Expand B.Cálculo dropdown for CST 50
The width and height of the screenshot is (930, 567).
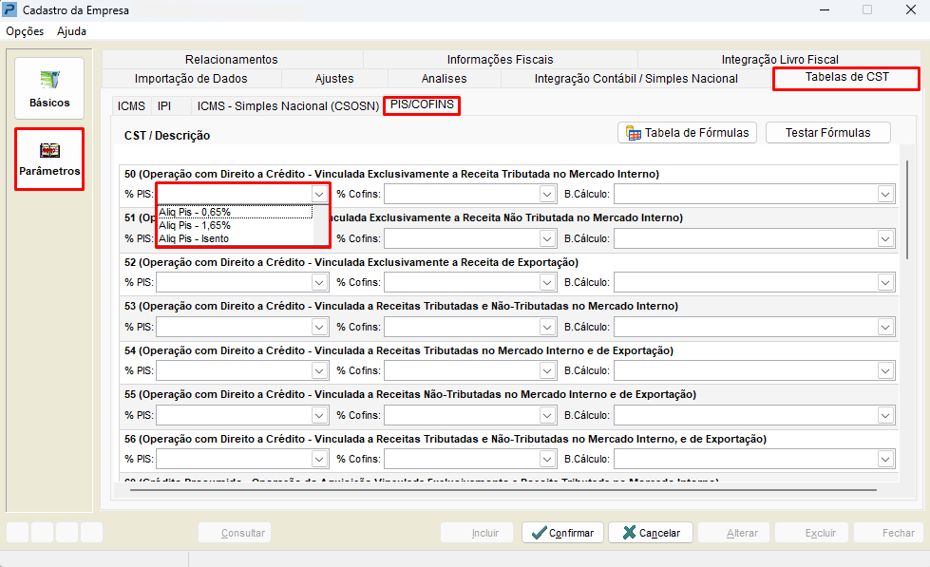pyautogui.click(x=885, y=194)
